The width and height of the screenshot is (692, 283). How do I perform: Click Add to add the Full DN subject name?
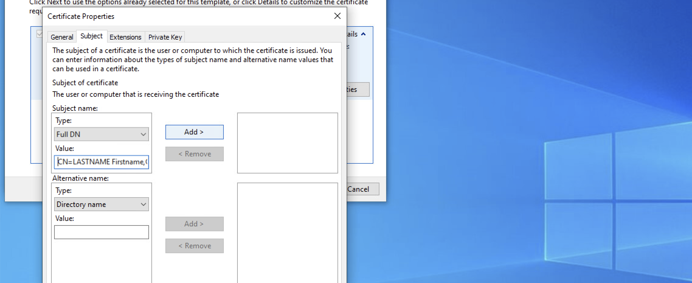194,132
